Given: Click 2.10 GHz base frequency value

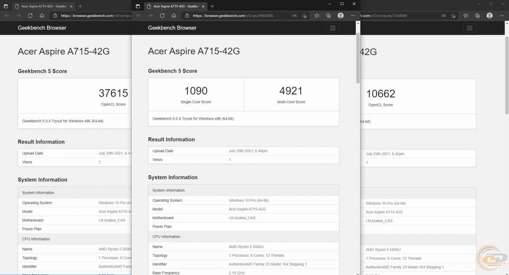Looking at the screenshot, I should point(237,273).
